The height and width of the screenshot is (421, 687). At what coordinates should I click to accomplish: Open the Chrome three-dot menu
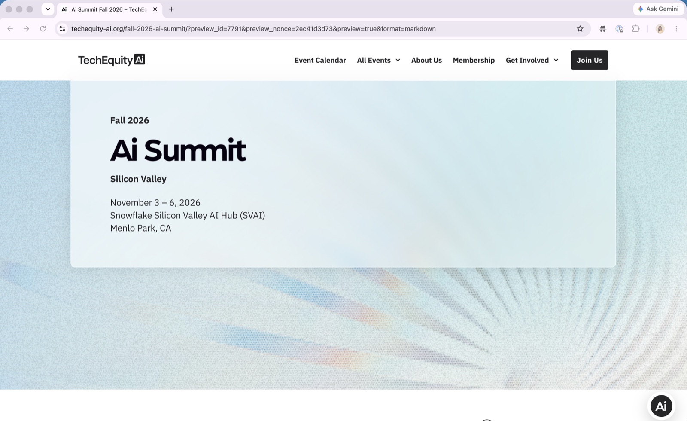tap(676, 29)
